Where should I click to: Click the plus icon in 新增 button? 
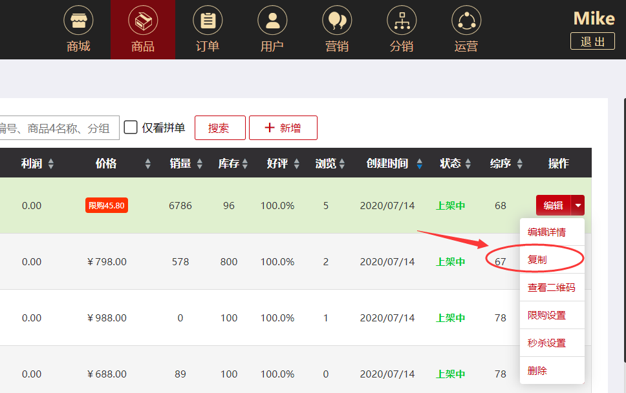(x=270, y=128)
